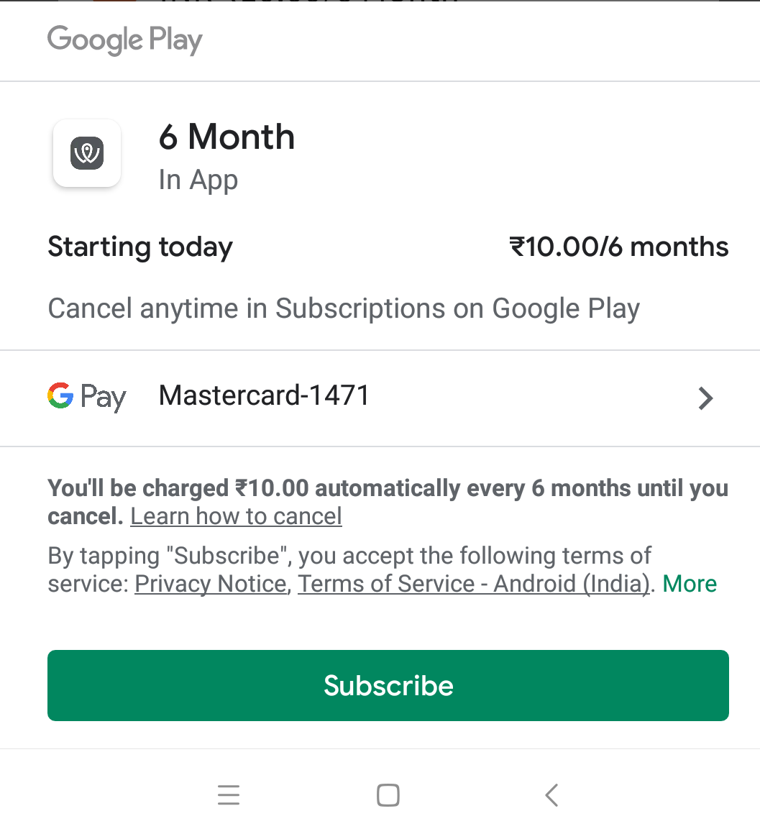This screenshot has height=834, width=760.
Task: Tap Cancel anytime in Subscriptions text
Action: tap(344, 309)
